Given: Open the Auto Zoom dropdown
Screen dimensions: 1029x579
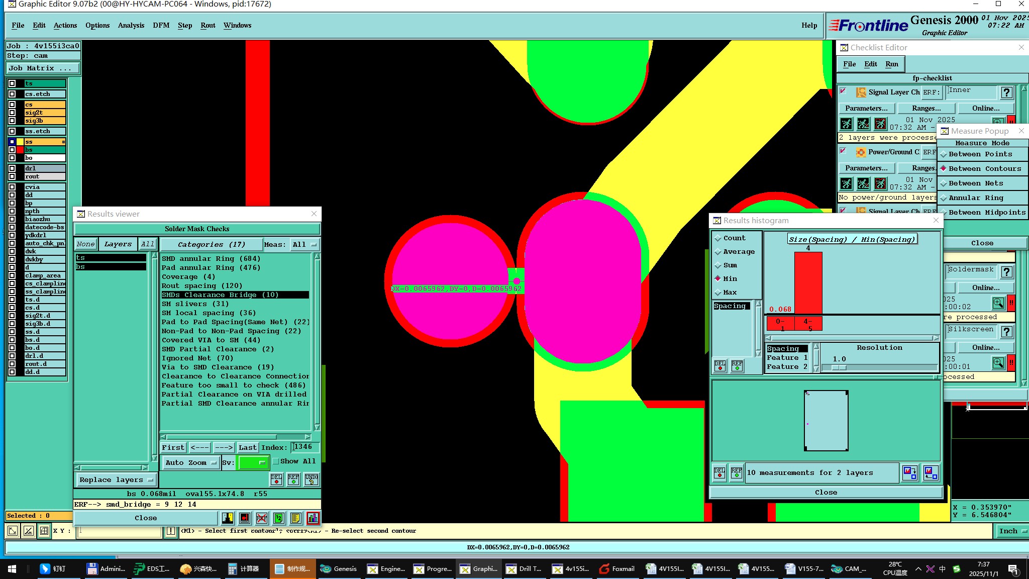Looking at the screenshot, I should coord(190,462).
